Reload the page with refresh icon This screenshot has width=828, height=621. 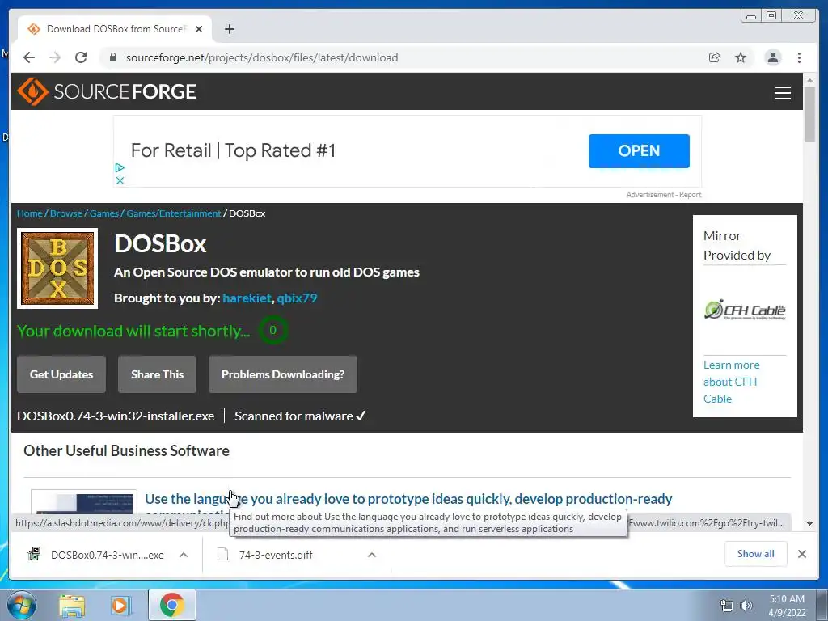(81, 57)
